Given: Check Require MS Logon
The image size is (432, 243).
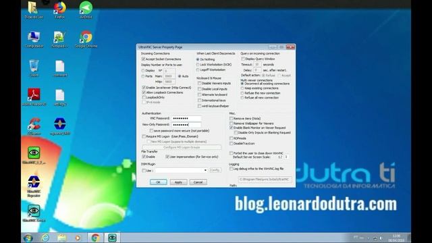Looking at the screenshot, I should 144,136.
